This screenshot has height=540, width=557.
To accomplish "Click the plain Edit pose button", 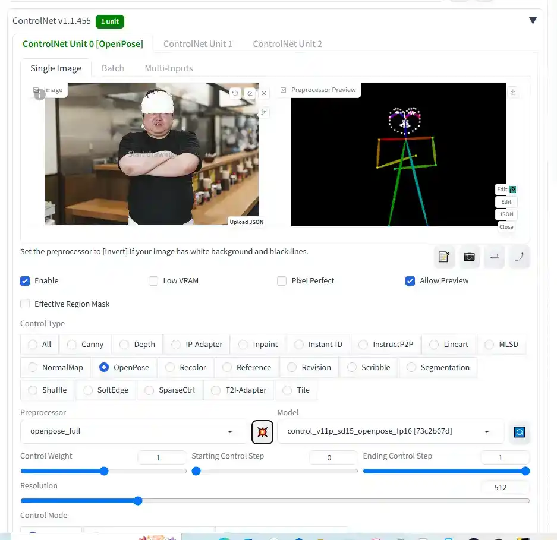I will click(x=506, y=201).
